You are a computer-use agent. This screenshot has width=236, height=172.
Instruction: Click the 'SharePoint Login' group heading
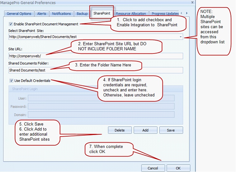[x=25, y=89]
